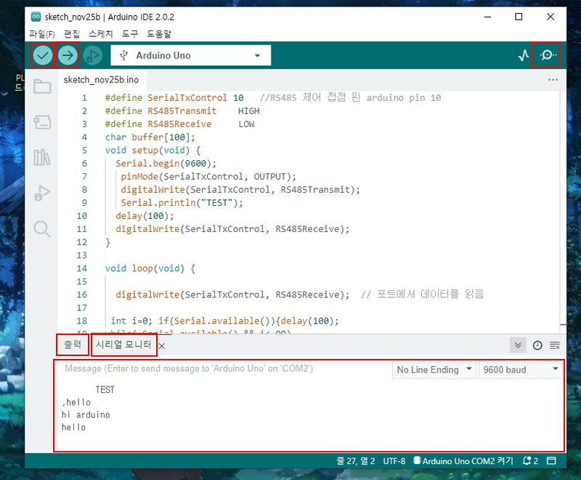The height and width of the screenshot is (480, 581).
Task: Open the 파일(F) menu
Action: tap(42, 34)
